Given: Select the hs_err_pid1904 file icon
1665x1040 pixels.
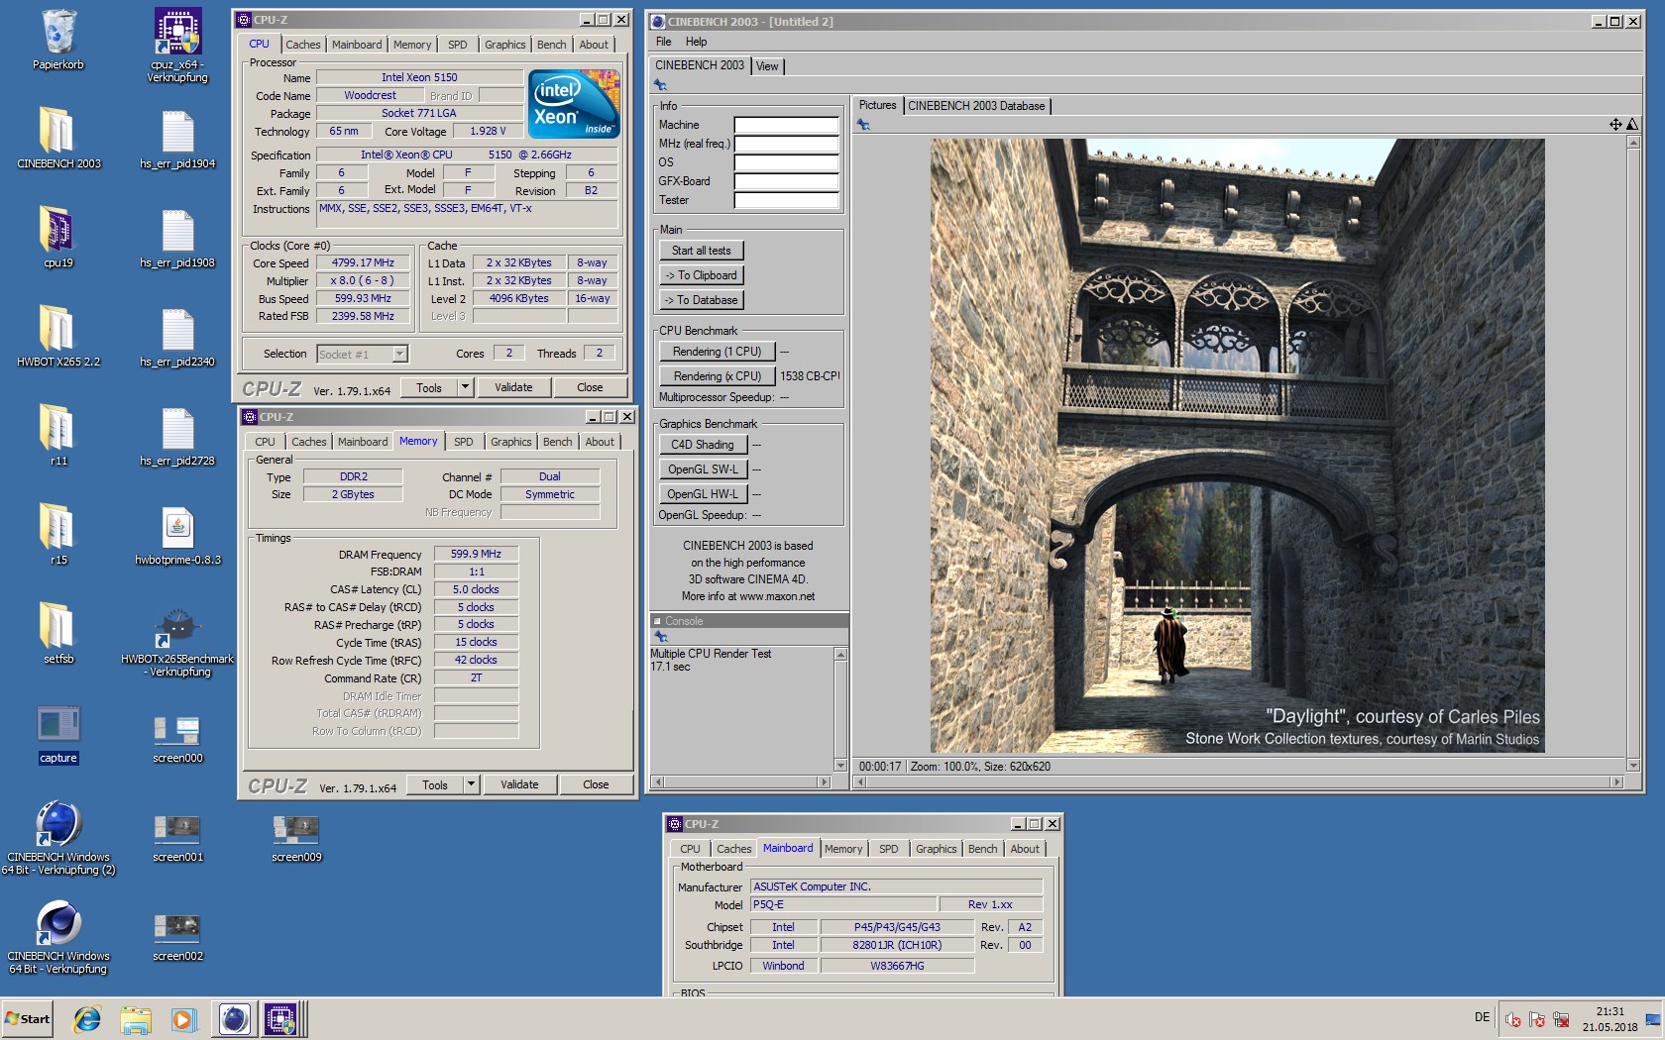Looking at the screenshot, I should [177, 139].
